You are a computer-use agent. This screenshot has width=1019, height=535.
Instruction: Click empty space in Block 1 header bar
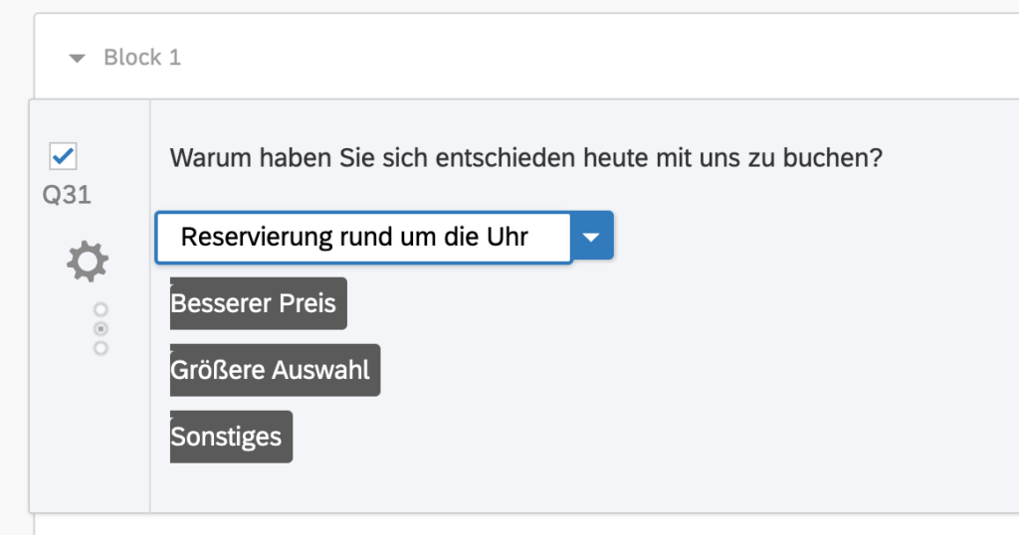pyautogui.click(x=585, y=57)
